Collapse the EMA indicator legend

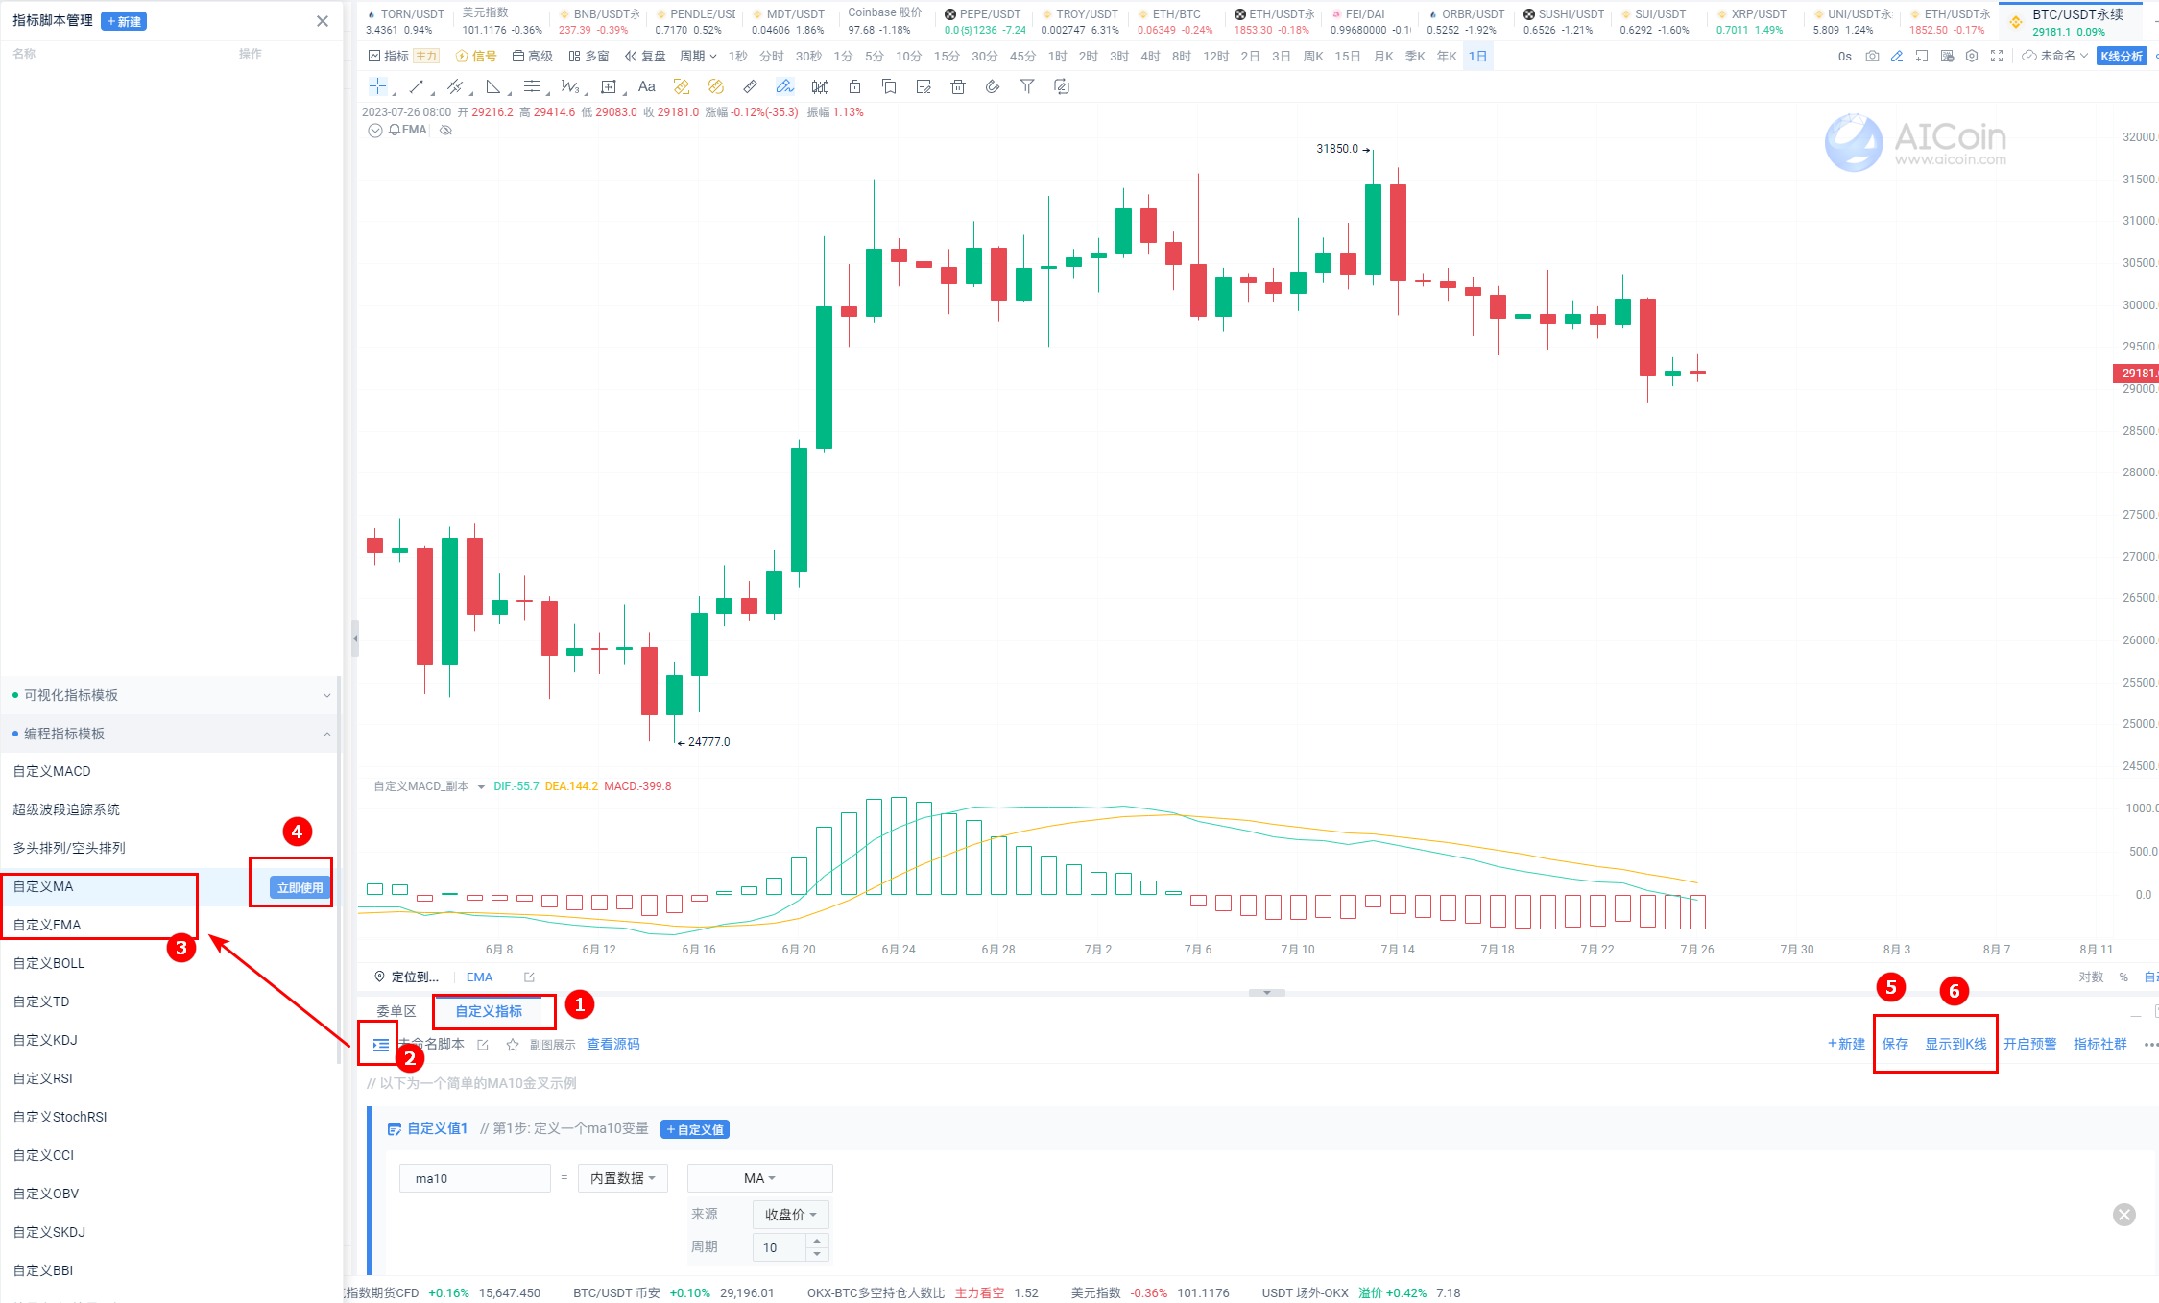click(x=375, y=131)
